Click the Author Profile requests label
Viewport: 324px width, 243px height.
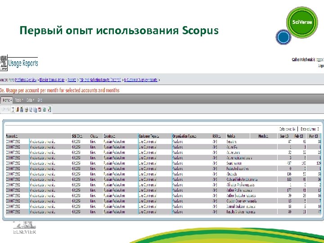pyautogui.click(x=239, y=190)
